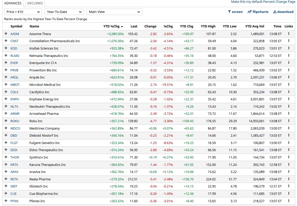Screen dimensions: 297x206
Task: Open links menu for THOR row
Action: click(289, 157)
